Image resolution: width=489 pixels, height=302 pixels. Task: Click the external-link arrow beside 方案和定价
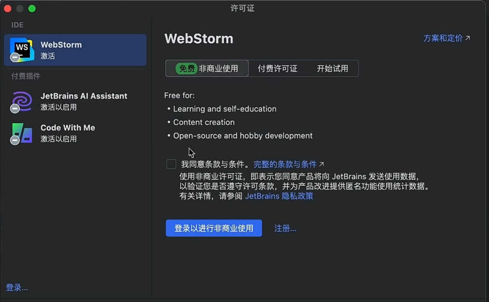click(468, 38)
